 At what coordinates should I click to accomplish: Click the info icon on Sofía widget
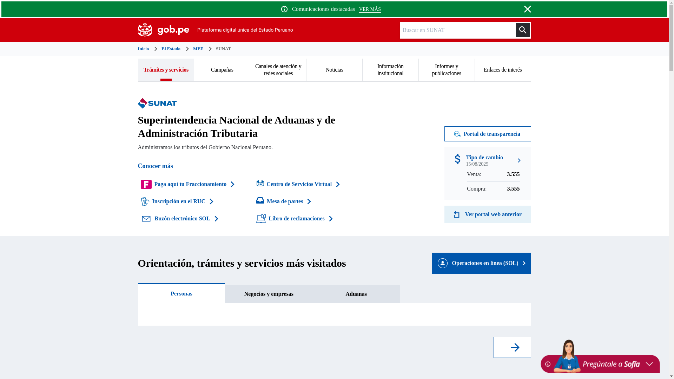(x=548, y=364)
